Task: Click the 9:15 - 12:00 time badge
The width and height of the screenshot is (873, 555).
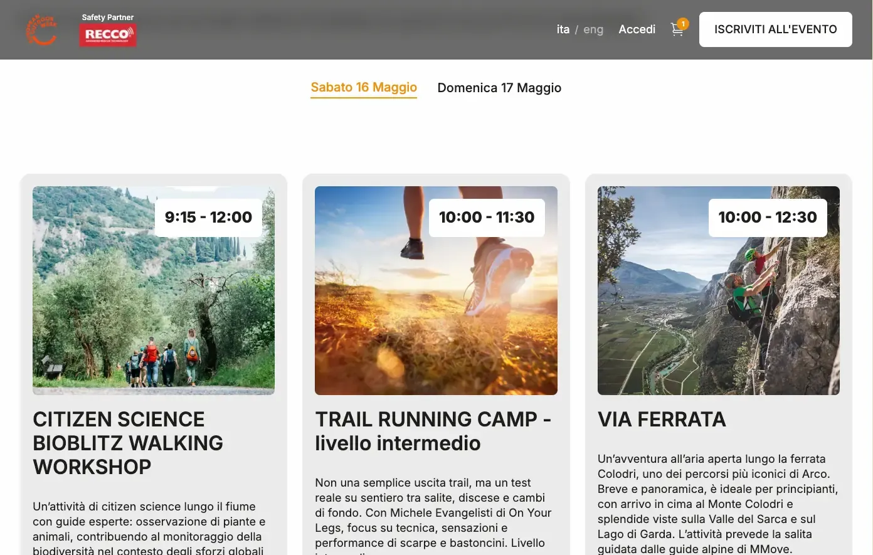Action: click(208, 218)
